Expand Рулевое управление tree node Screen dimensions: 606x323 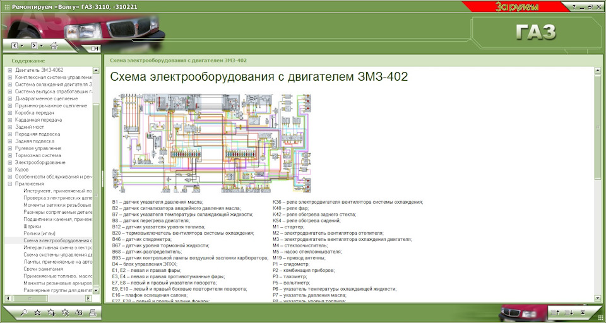(10, 148)
